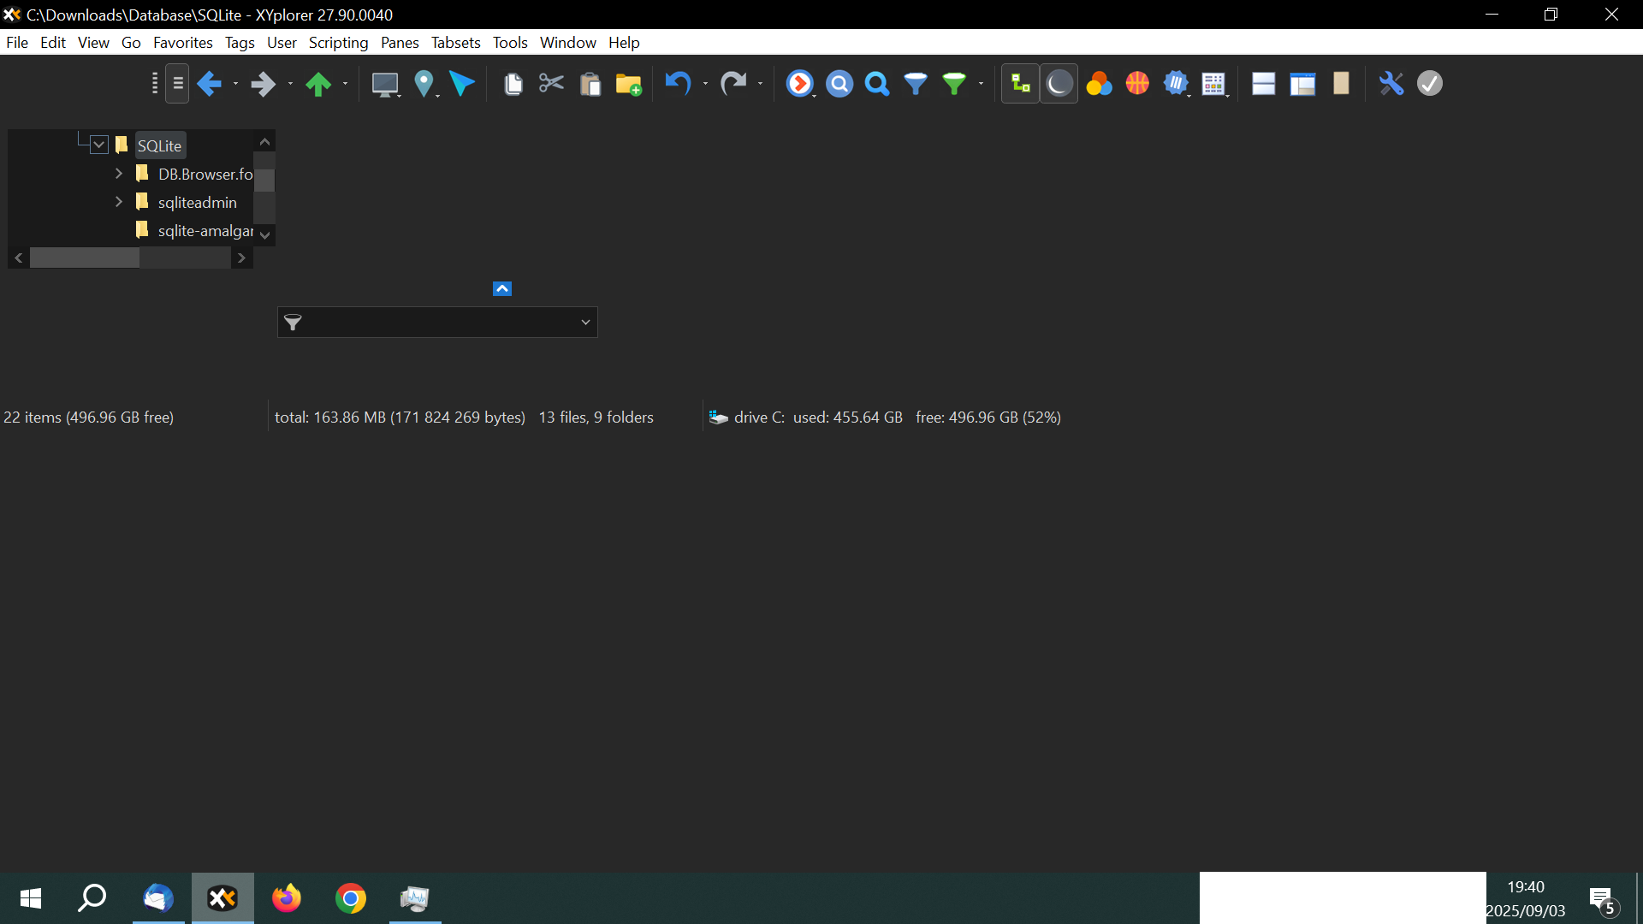The height and width of the screenshot is (924, 1643).
Task: Click the Cut scissors icon
Action: coord(551,83)
